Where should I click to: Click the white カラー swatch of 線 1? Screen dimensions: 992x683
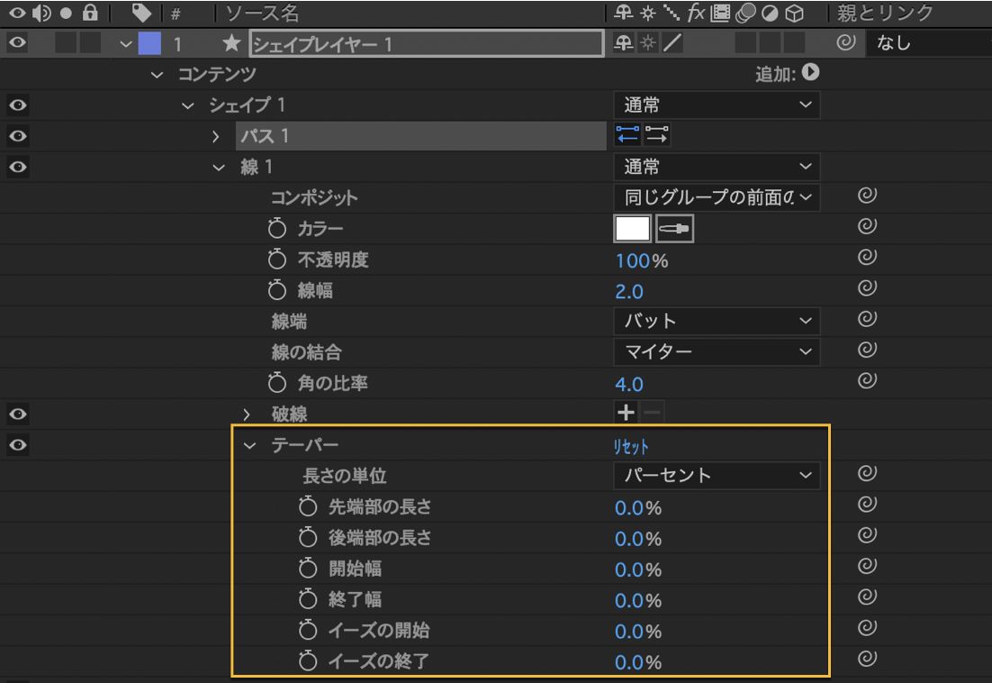(633, 228)
